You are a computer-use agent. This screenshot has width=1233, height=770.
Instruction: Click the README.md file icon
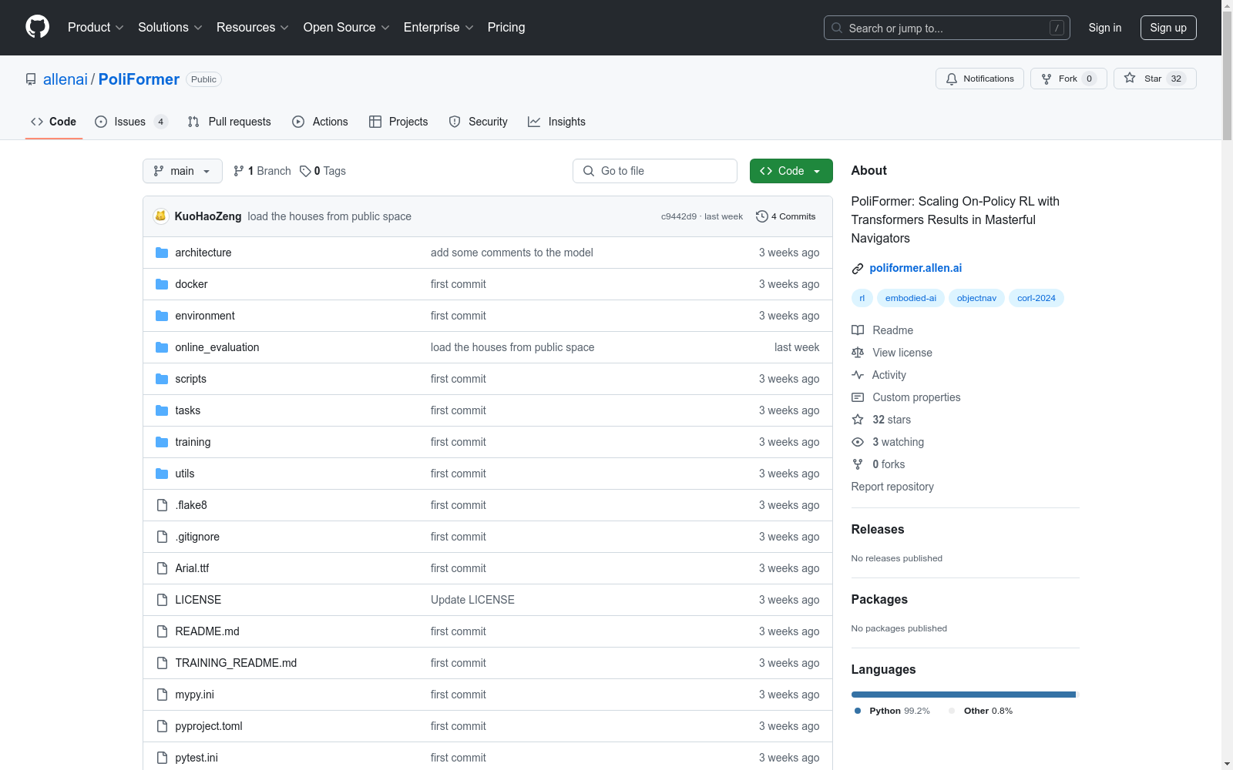(x=162, y=631)
